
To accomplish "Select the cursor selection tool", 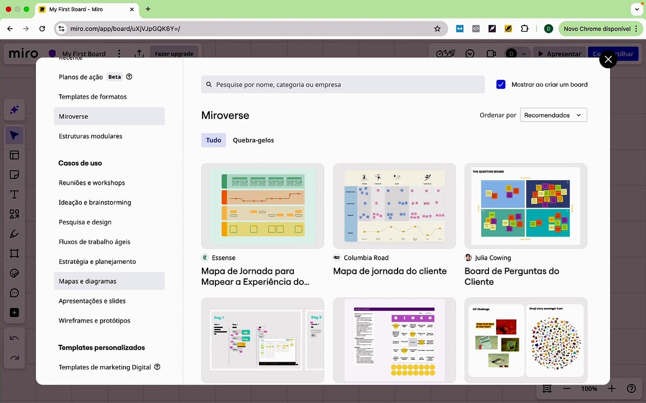I will [x=15, y=135].
